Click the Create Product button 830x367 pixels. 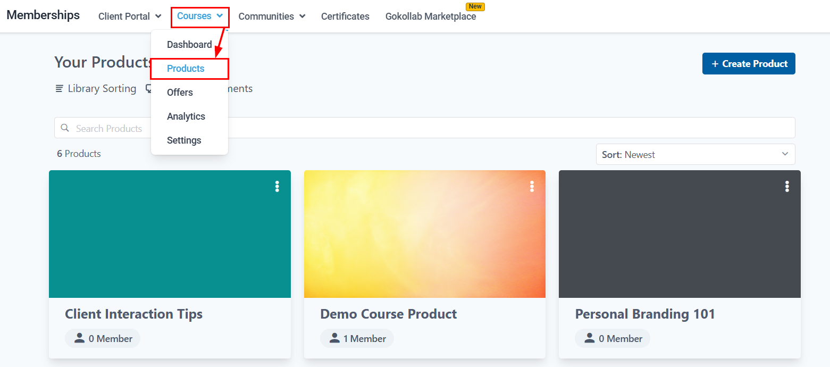749,63
